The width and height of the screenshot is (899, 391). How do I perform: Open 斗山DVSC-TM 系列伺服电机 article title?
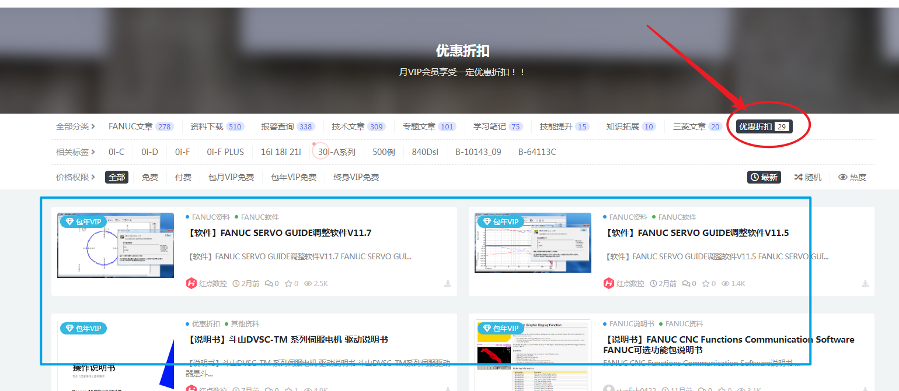[x=287, y=340]
